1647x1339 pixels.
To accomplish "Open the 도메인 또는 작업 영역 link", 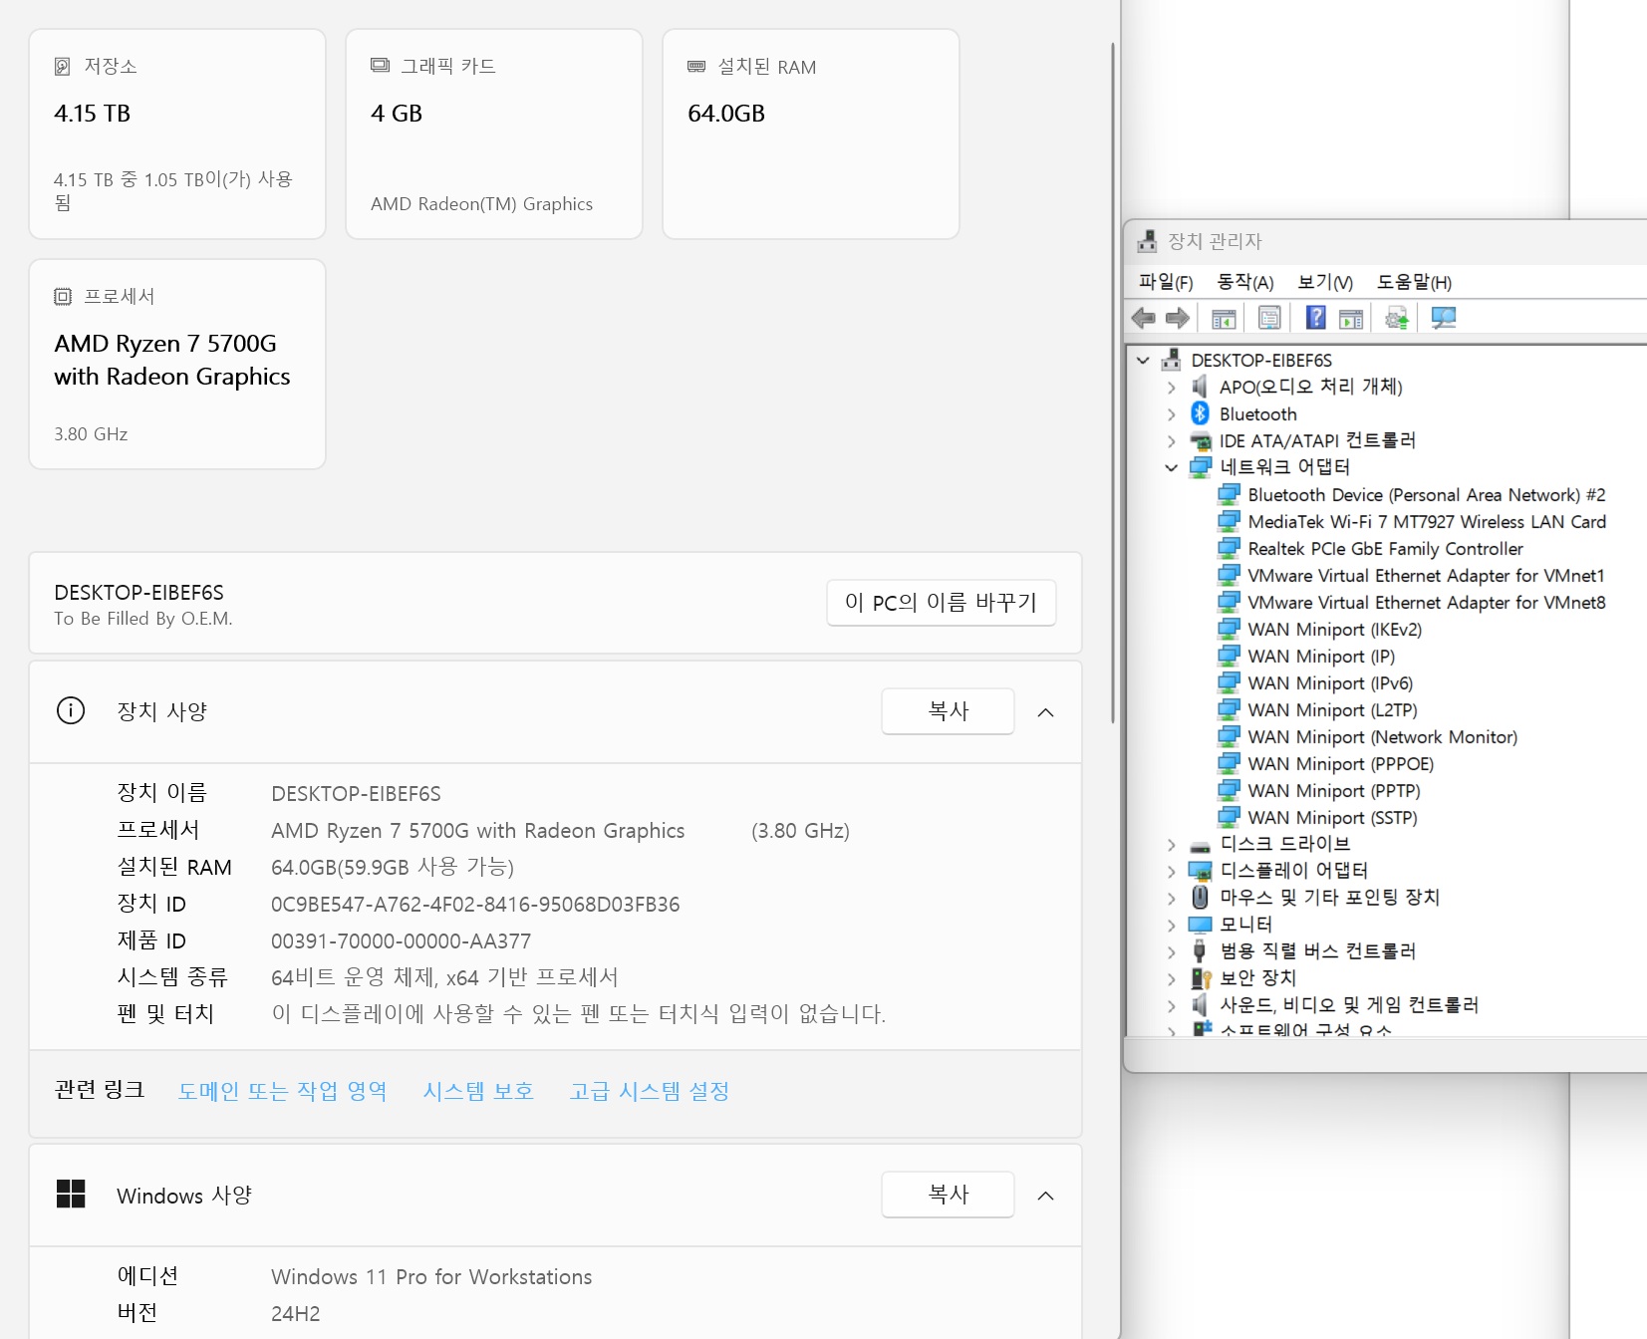I will [x=282, y=1091].
